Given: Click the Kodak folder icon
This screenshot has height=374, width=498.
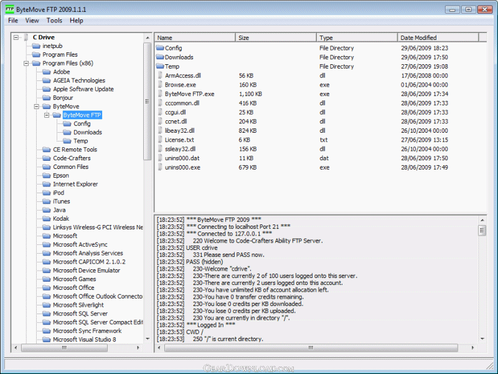Looking at the screenshot, I should point(47,219).
